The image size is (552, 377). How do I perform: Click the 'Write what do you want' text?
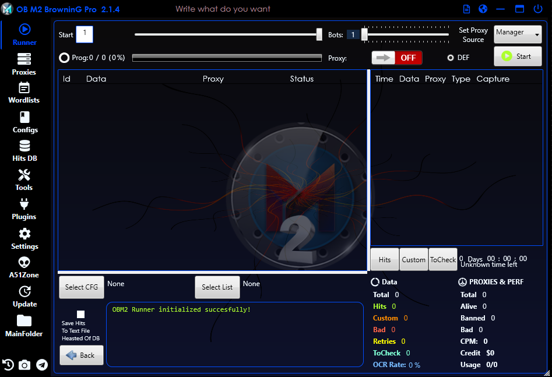point(223,9)
